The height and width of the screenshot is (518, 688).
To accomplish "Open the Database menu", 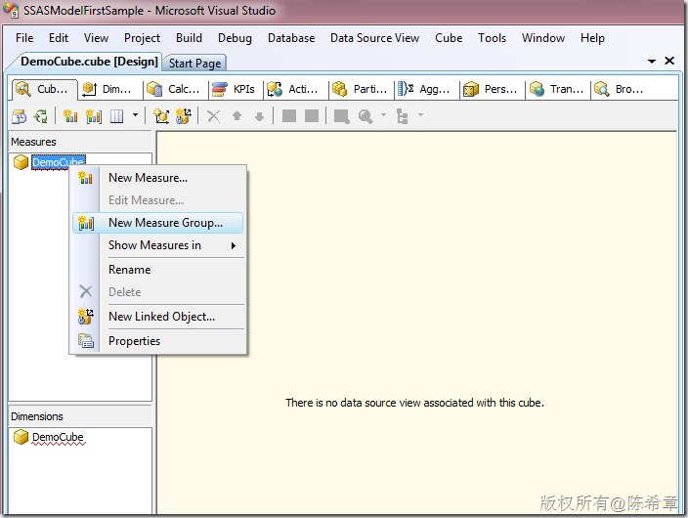I will point(291,38).
